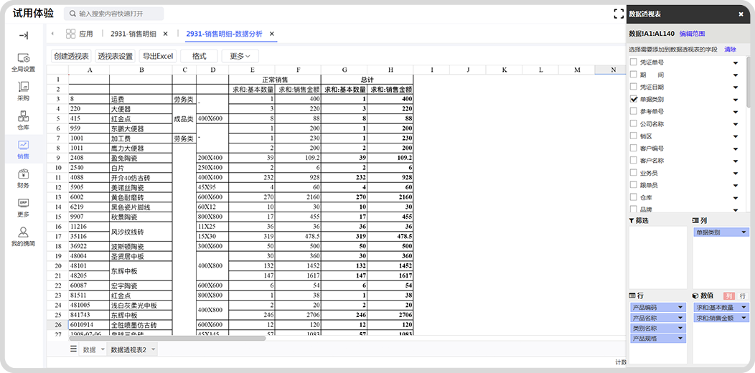
Task: Switch 数值 placement to 列
Action: tap(729, 296)
